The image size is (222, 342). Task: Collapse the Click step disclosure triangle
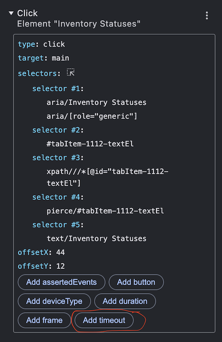tap(11, 13)
